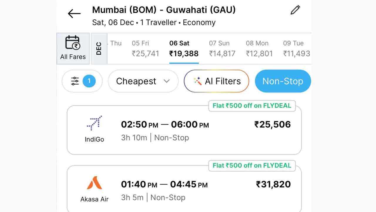Edit search with the pencil icon
The height and width of the screenshot is (212, 376).
[x=295, y=10]
